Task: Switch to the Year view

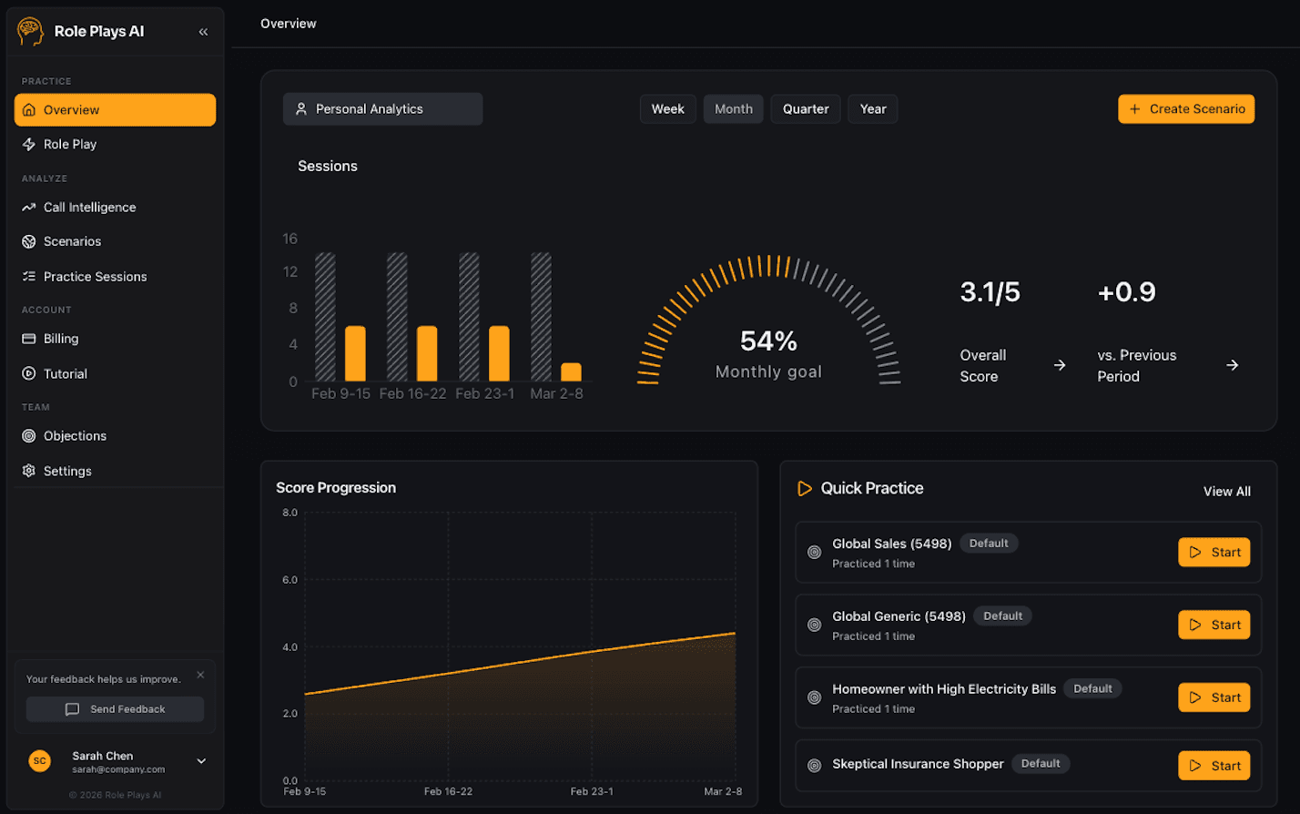Action: click(x=872, y=108)
